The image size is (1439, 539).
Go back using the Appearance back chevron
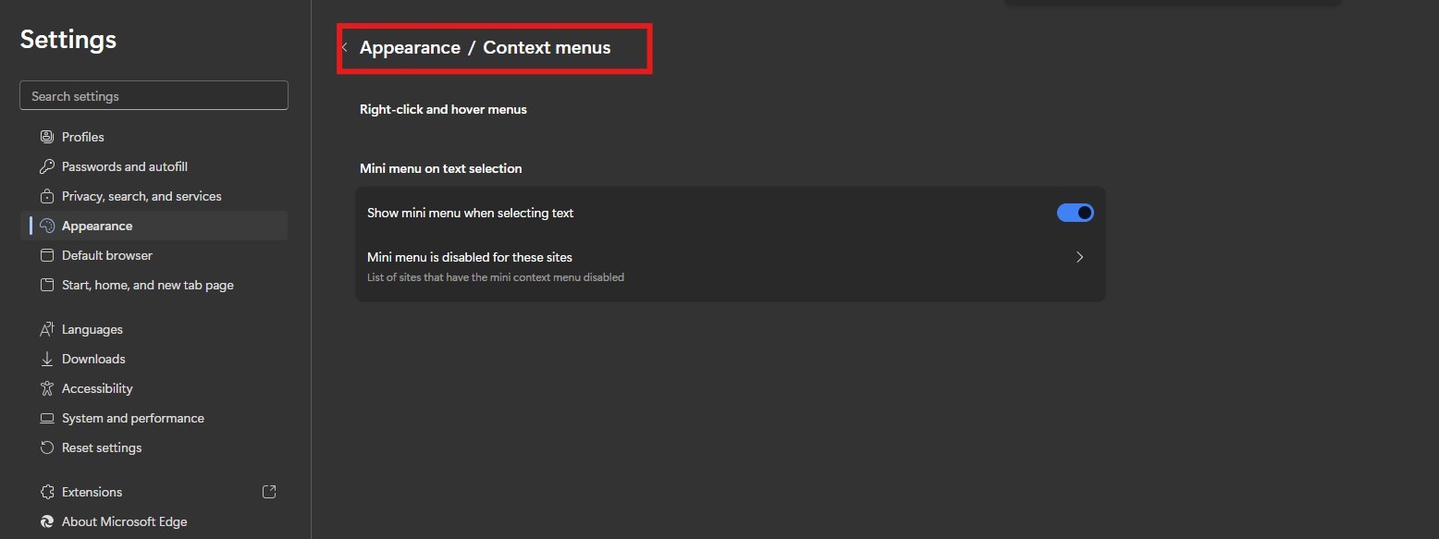click(345, 47)
